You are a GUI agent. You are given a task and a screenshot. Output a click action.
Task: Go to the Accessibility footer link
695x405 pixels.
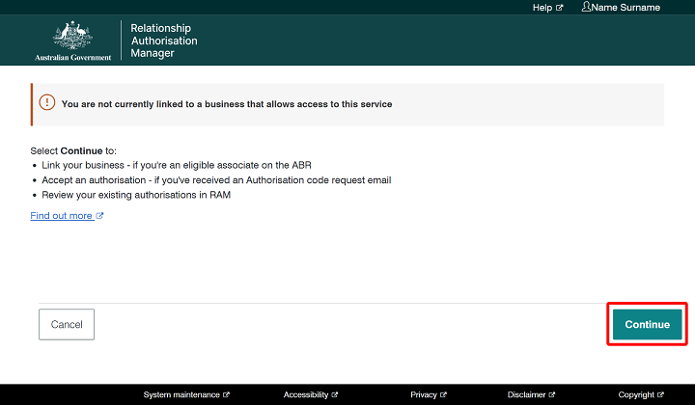click(x=306, y=395)
